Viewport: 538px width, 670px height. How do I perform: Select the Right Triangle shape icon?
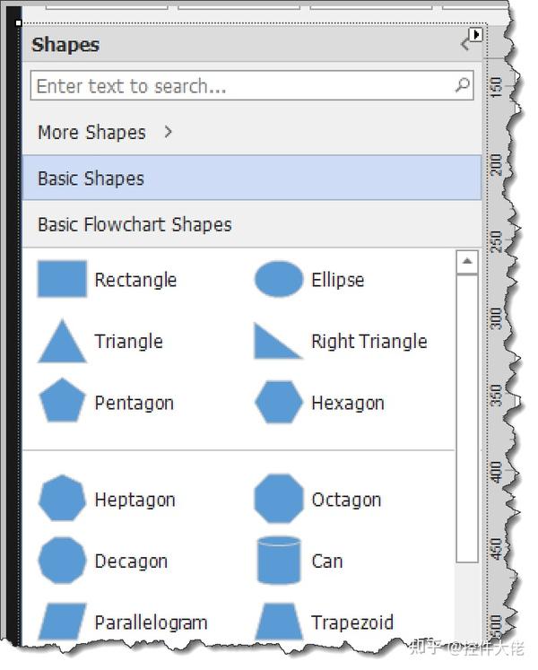pyautogui.click(x=278, y=342)
